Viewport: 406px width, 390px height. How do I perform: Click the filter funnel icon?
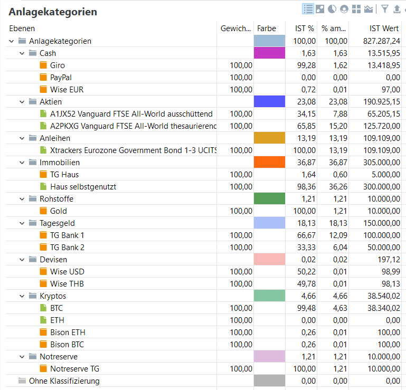tap(385, 9)
